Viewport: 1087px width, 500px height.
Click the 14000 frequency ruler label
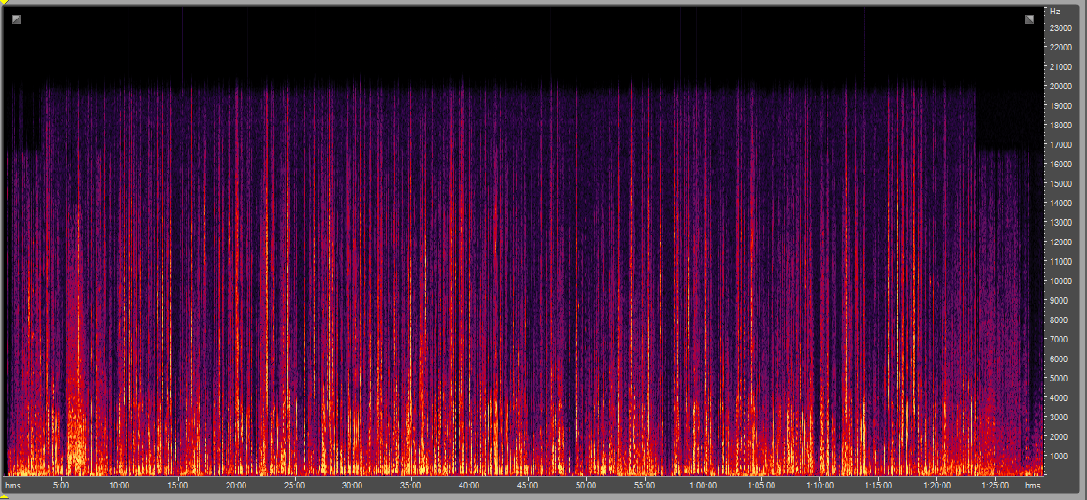1060,204
